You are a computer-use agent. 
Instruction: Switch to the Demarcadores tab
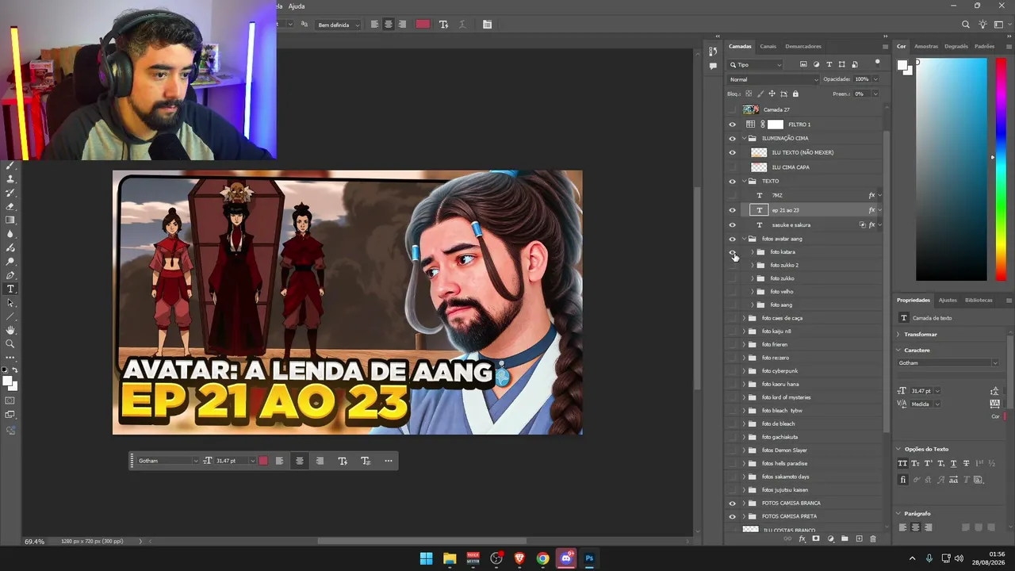tap(803, 46)
